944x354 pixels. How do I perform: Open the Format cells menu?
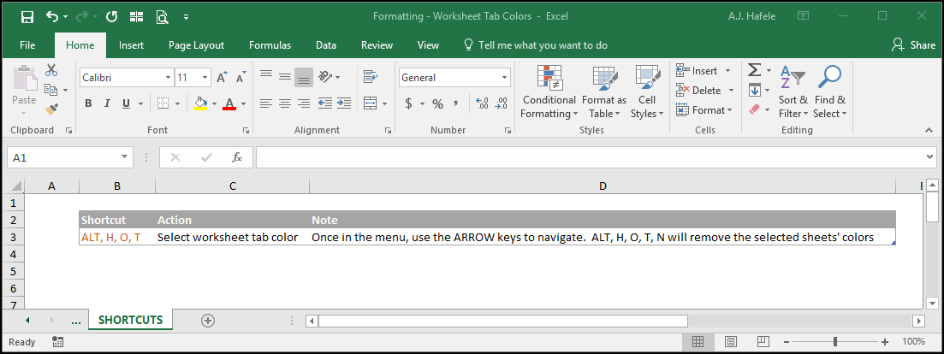click(704, 110)
